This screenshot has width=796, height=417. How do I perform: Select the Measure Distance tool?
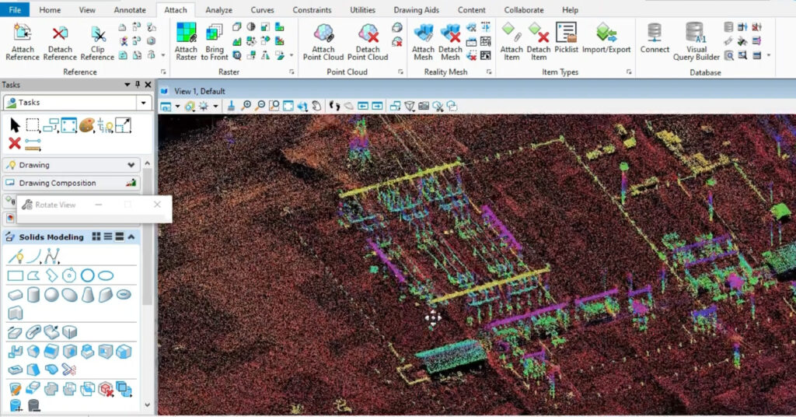click(x=33, y=144)
